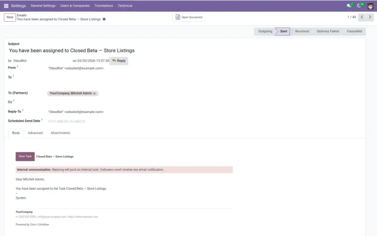This screenshot has height=236, width=377.
Task: Set status to Delivery Failed
Action: pos(328,32)
